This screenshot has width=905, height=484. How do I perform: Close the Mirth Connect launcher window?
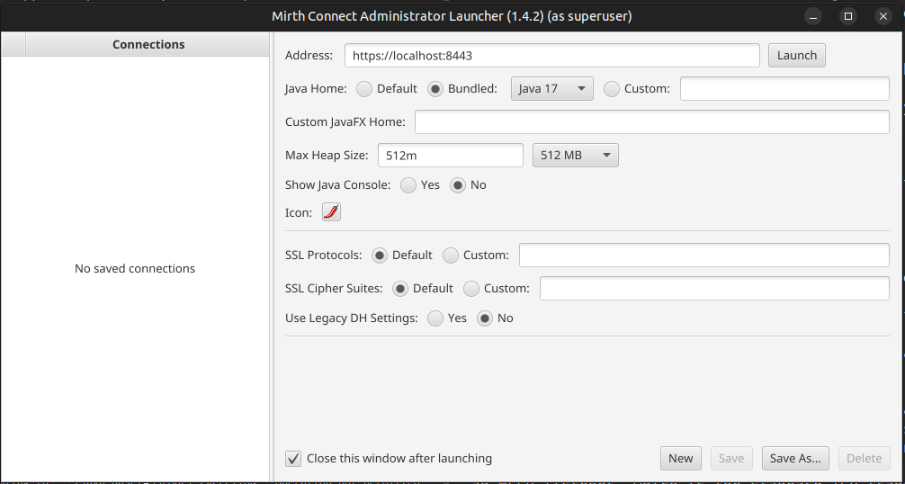tap(883, 16)
